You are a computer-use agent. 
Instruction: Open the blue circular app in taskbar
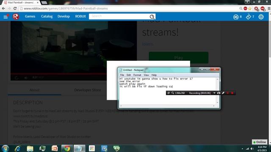pos(104,148)
